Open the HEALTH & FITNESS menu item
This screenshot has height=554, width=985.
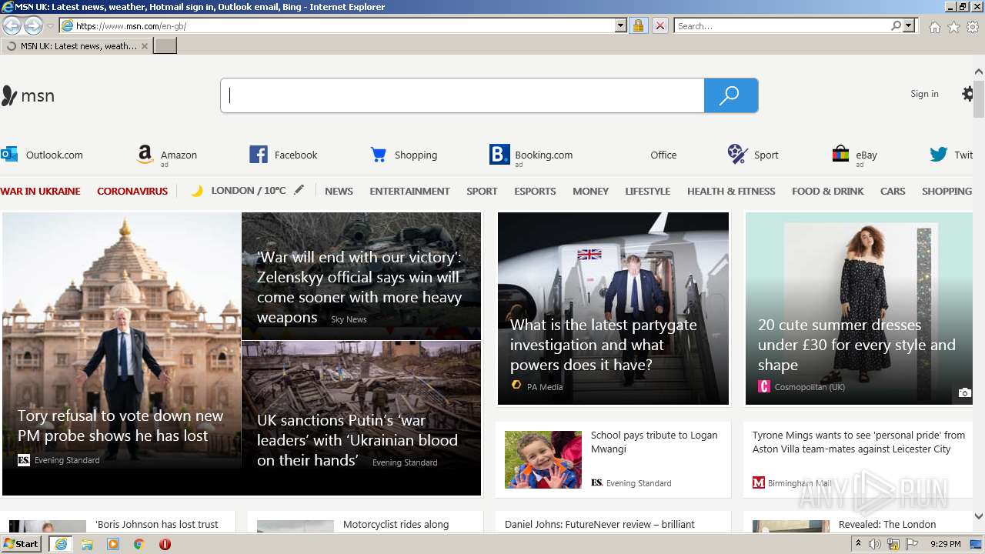731,191
